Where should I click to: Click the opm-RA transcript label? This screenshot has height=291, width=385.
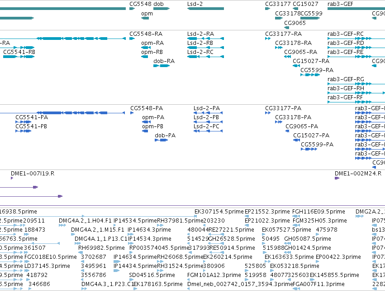pyautogui.click(x=152, y=43)
